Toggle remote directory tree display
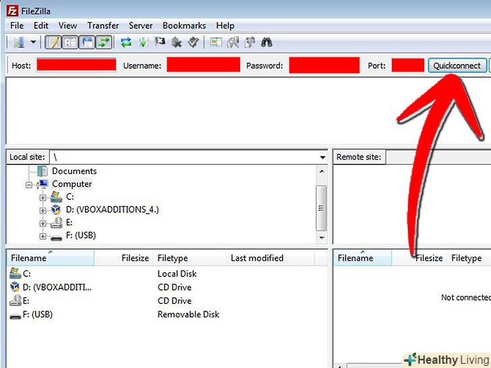The height and width of the screenshot is (368, 491). 87,42
